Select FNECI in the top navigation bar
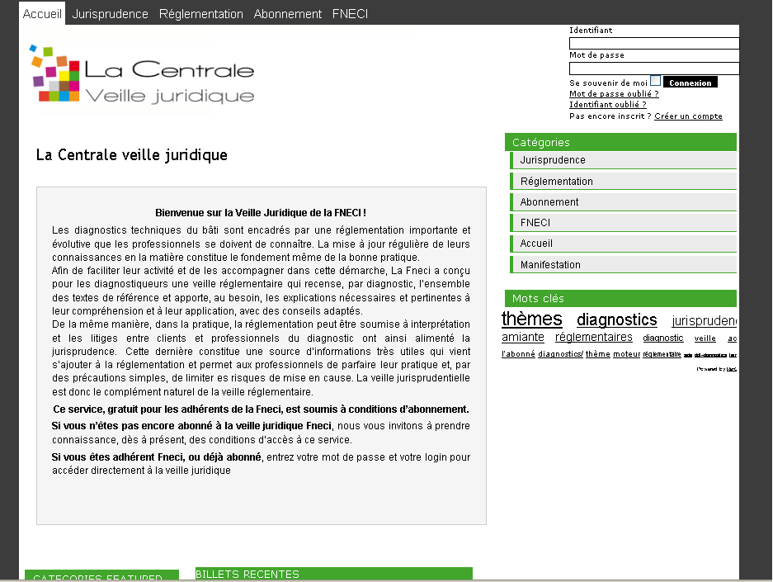 point(350,14)
